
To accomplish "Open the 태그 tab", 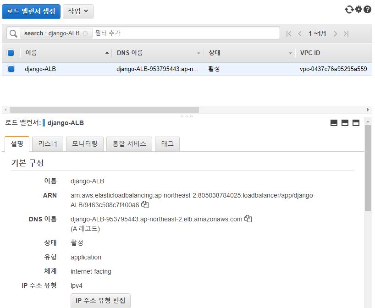I will coord(167,144).
